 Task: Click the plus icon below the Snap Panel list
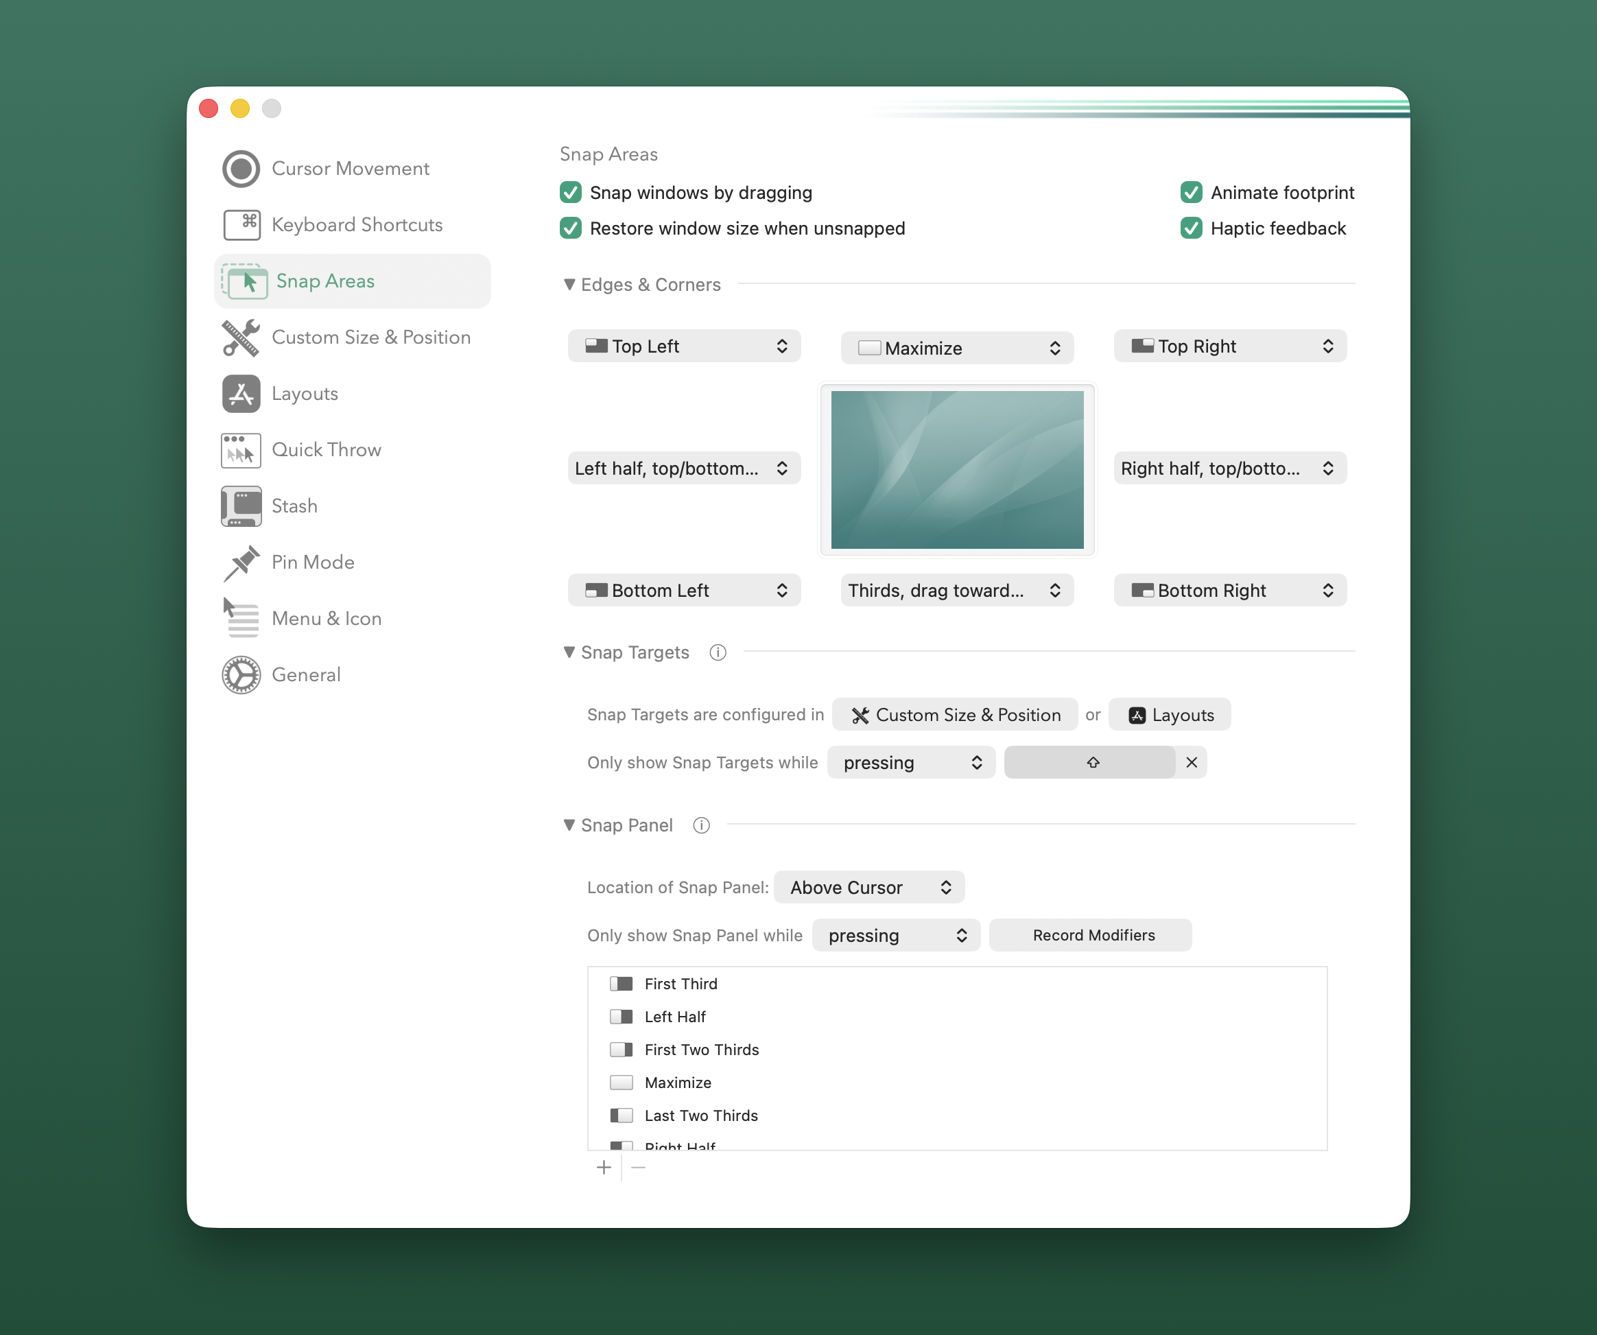tap(604, 1168)
